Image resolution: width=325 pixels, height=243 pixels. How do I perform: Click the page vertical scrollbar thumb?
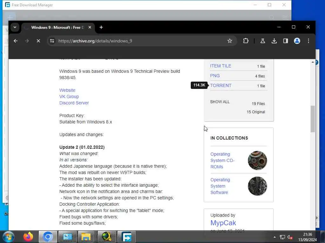[x=313, y=119]
